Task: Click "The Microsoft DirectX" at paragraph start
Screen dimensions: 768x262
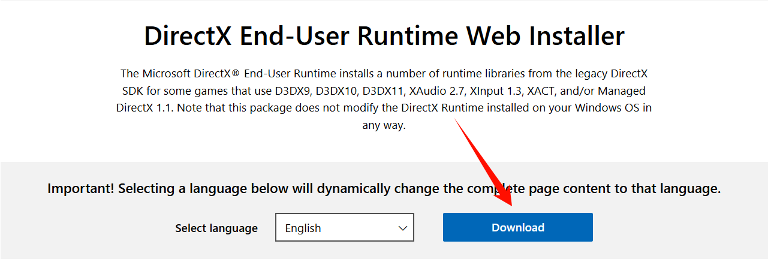Action: tap(175, 74)
